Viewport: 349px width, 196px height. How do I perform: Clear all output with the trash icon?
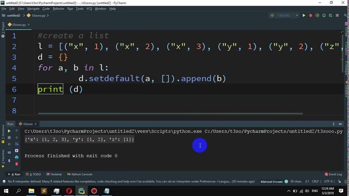click(17, 164)
